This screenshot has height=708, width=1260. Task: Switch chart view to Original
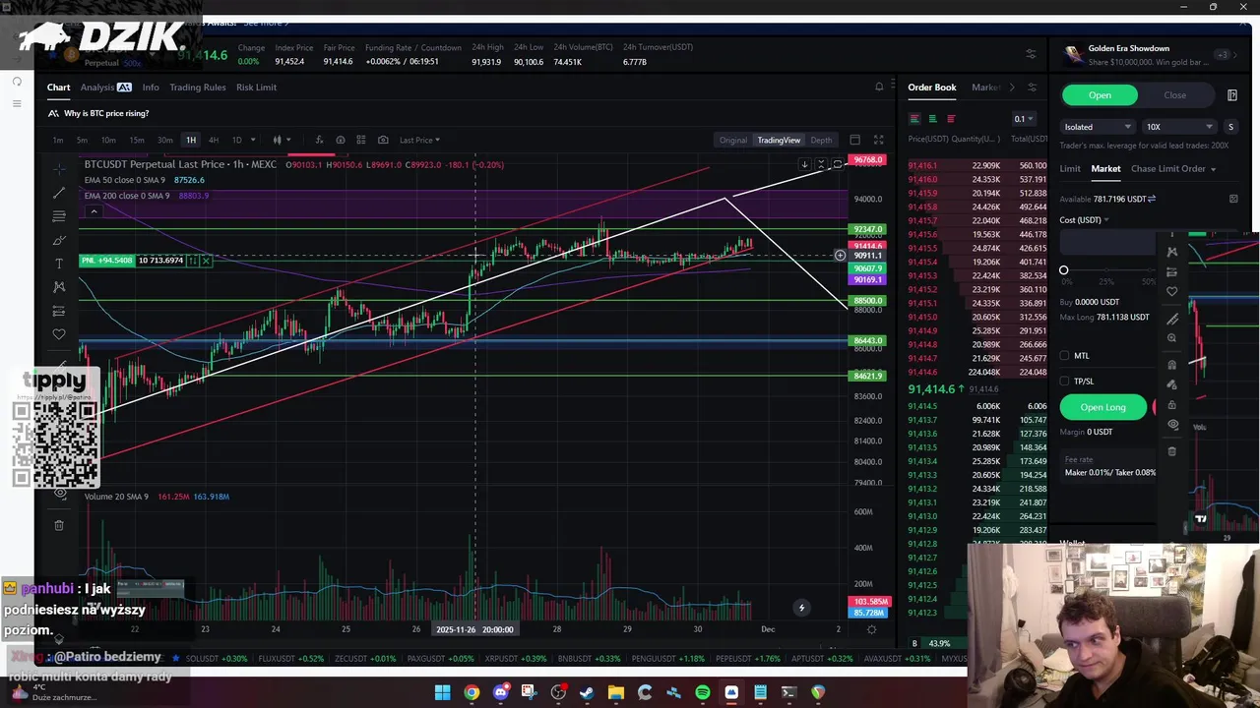tap(732, 140)
